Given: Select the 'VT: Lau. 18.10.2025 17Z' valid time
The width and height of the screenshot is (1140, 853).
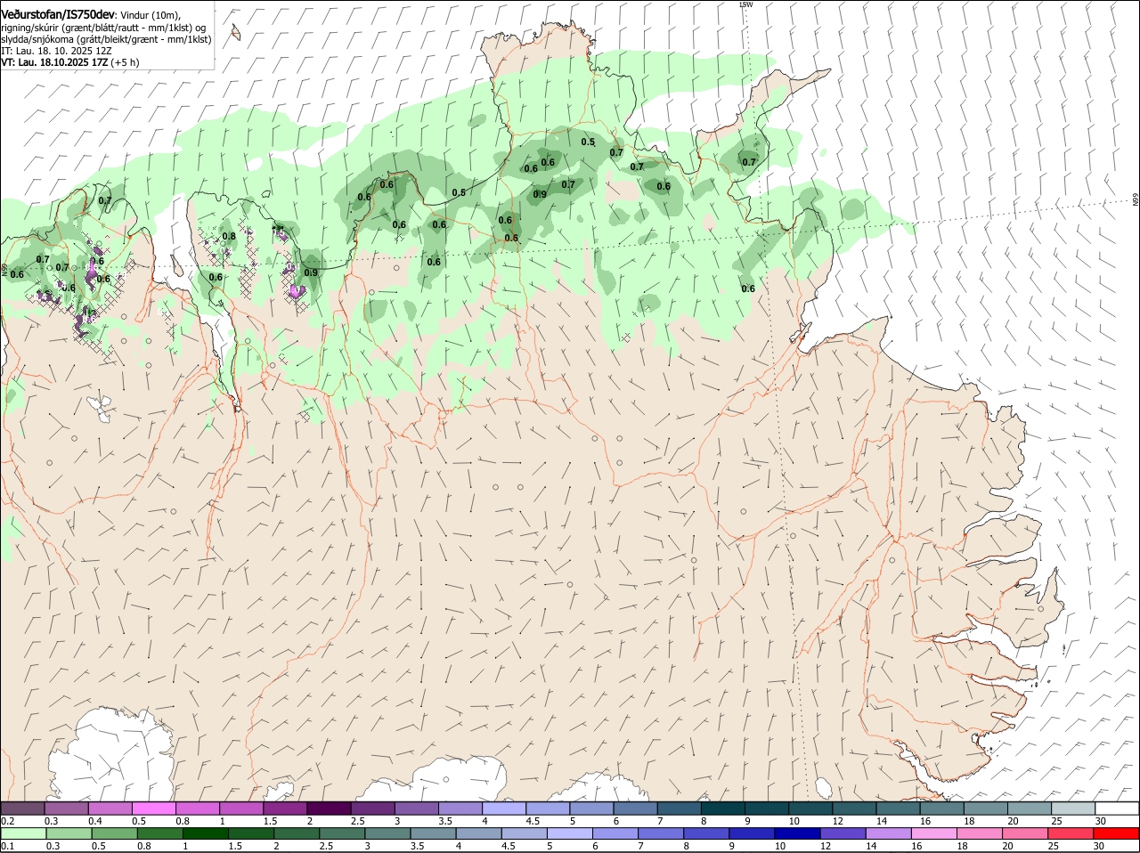Looking at the screenshot, I should coord(54,62).
